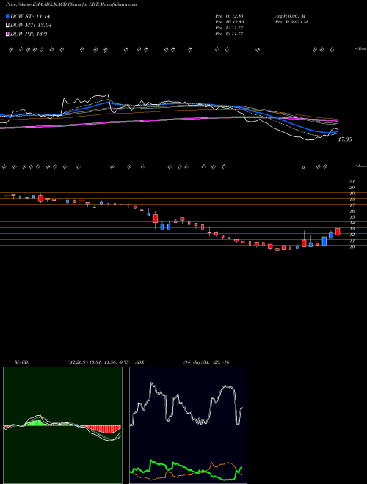This screenshot has height=484, width=367.
Task: Click the 17.85 price label on EMA chart
Action: [345, 139]
